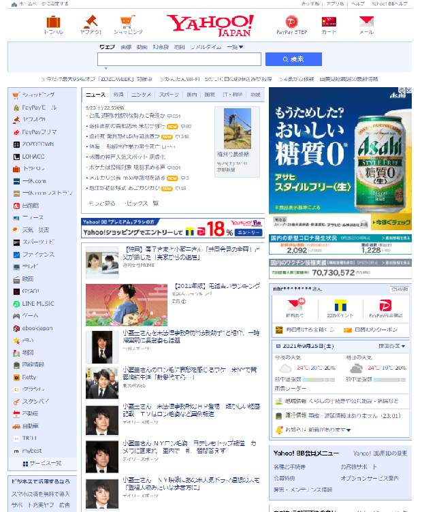Change weather region 世田谷区 dropdown
The width and height of the screenshot is (422, 512).
click(x=391, y=346)
